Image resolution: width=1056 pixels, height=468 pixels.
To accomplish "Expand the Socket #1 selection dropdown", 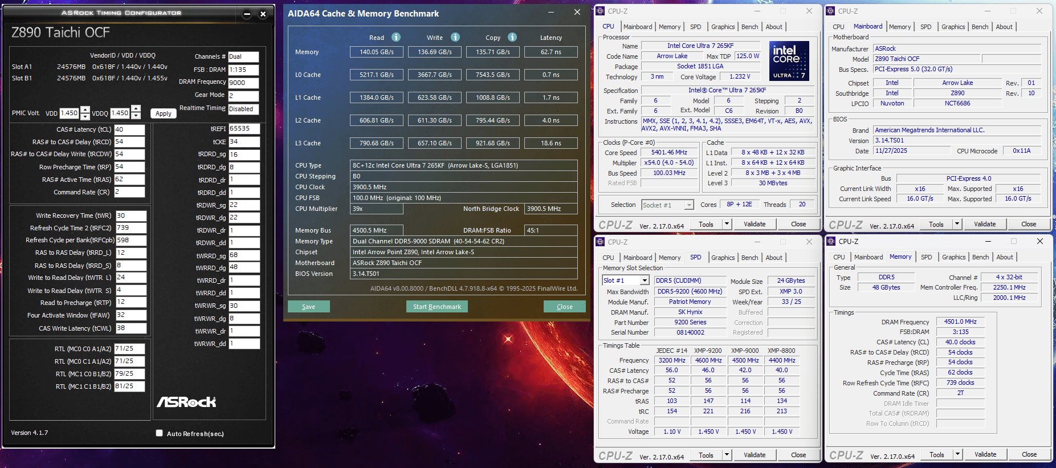I will coord(689,205).
